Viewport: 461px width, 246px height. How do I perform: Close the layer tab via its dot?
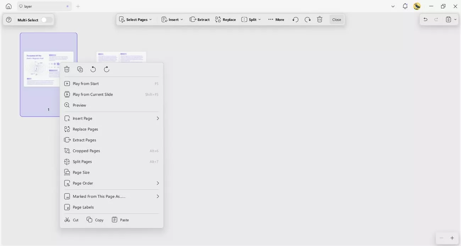click(x=67, y=6)
